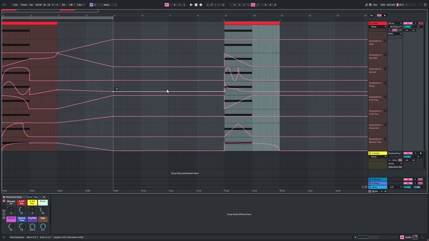The image size is (429, 241).
Task: Click the Audio label in the status bar
Action: (x=408, y=237)
